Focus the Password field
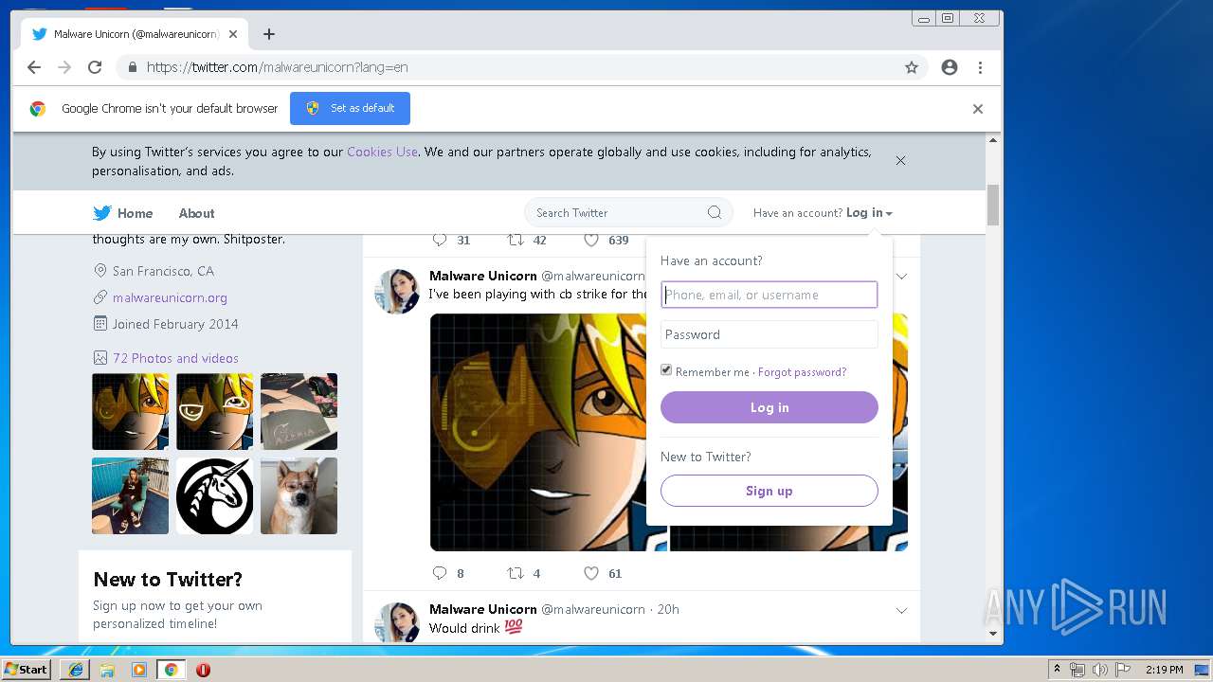The width and height of the screenshot is (1213, 682). [769, 334]
